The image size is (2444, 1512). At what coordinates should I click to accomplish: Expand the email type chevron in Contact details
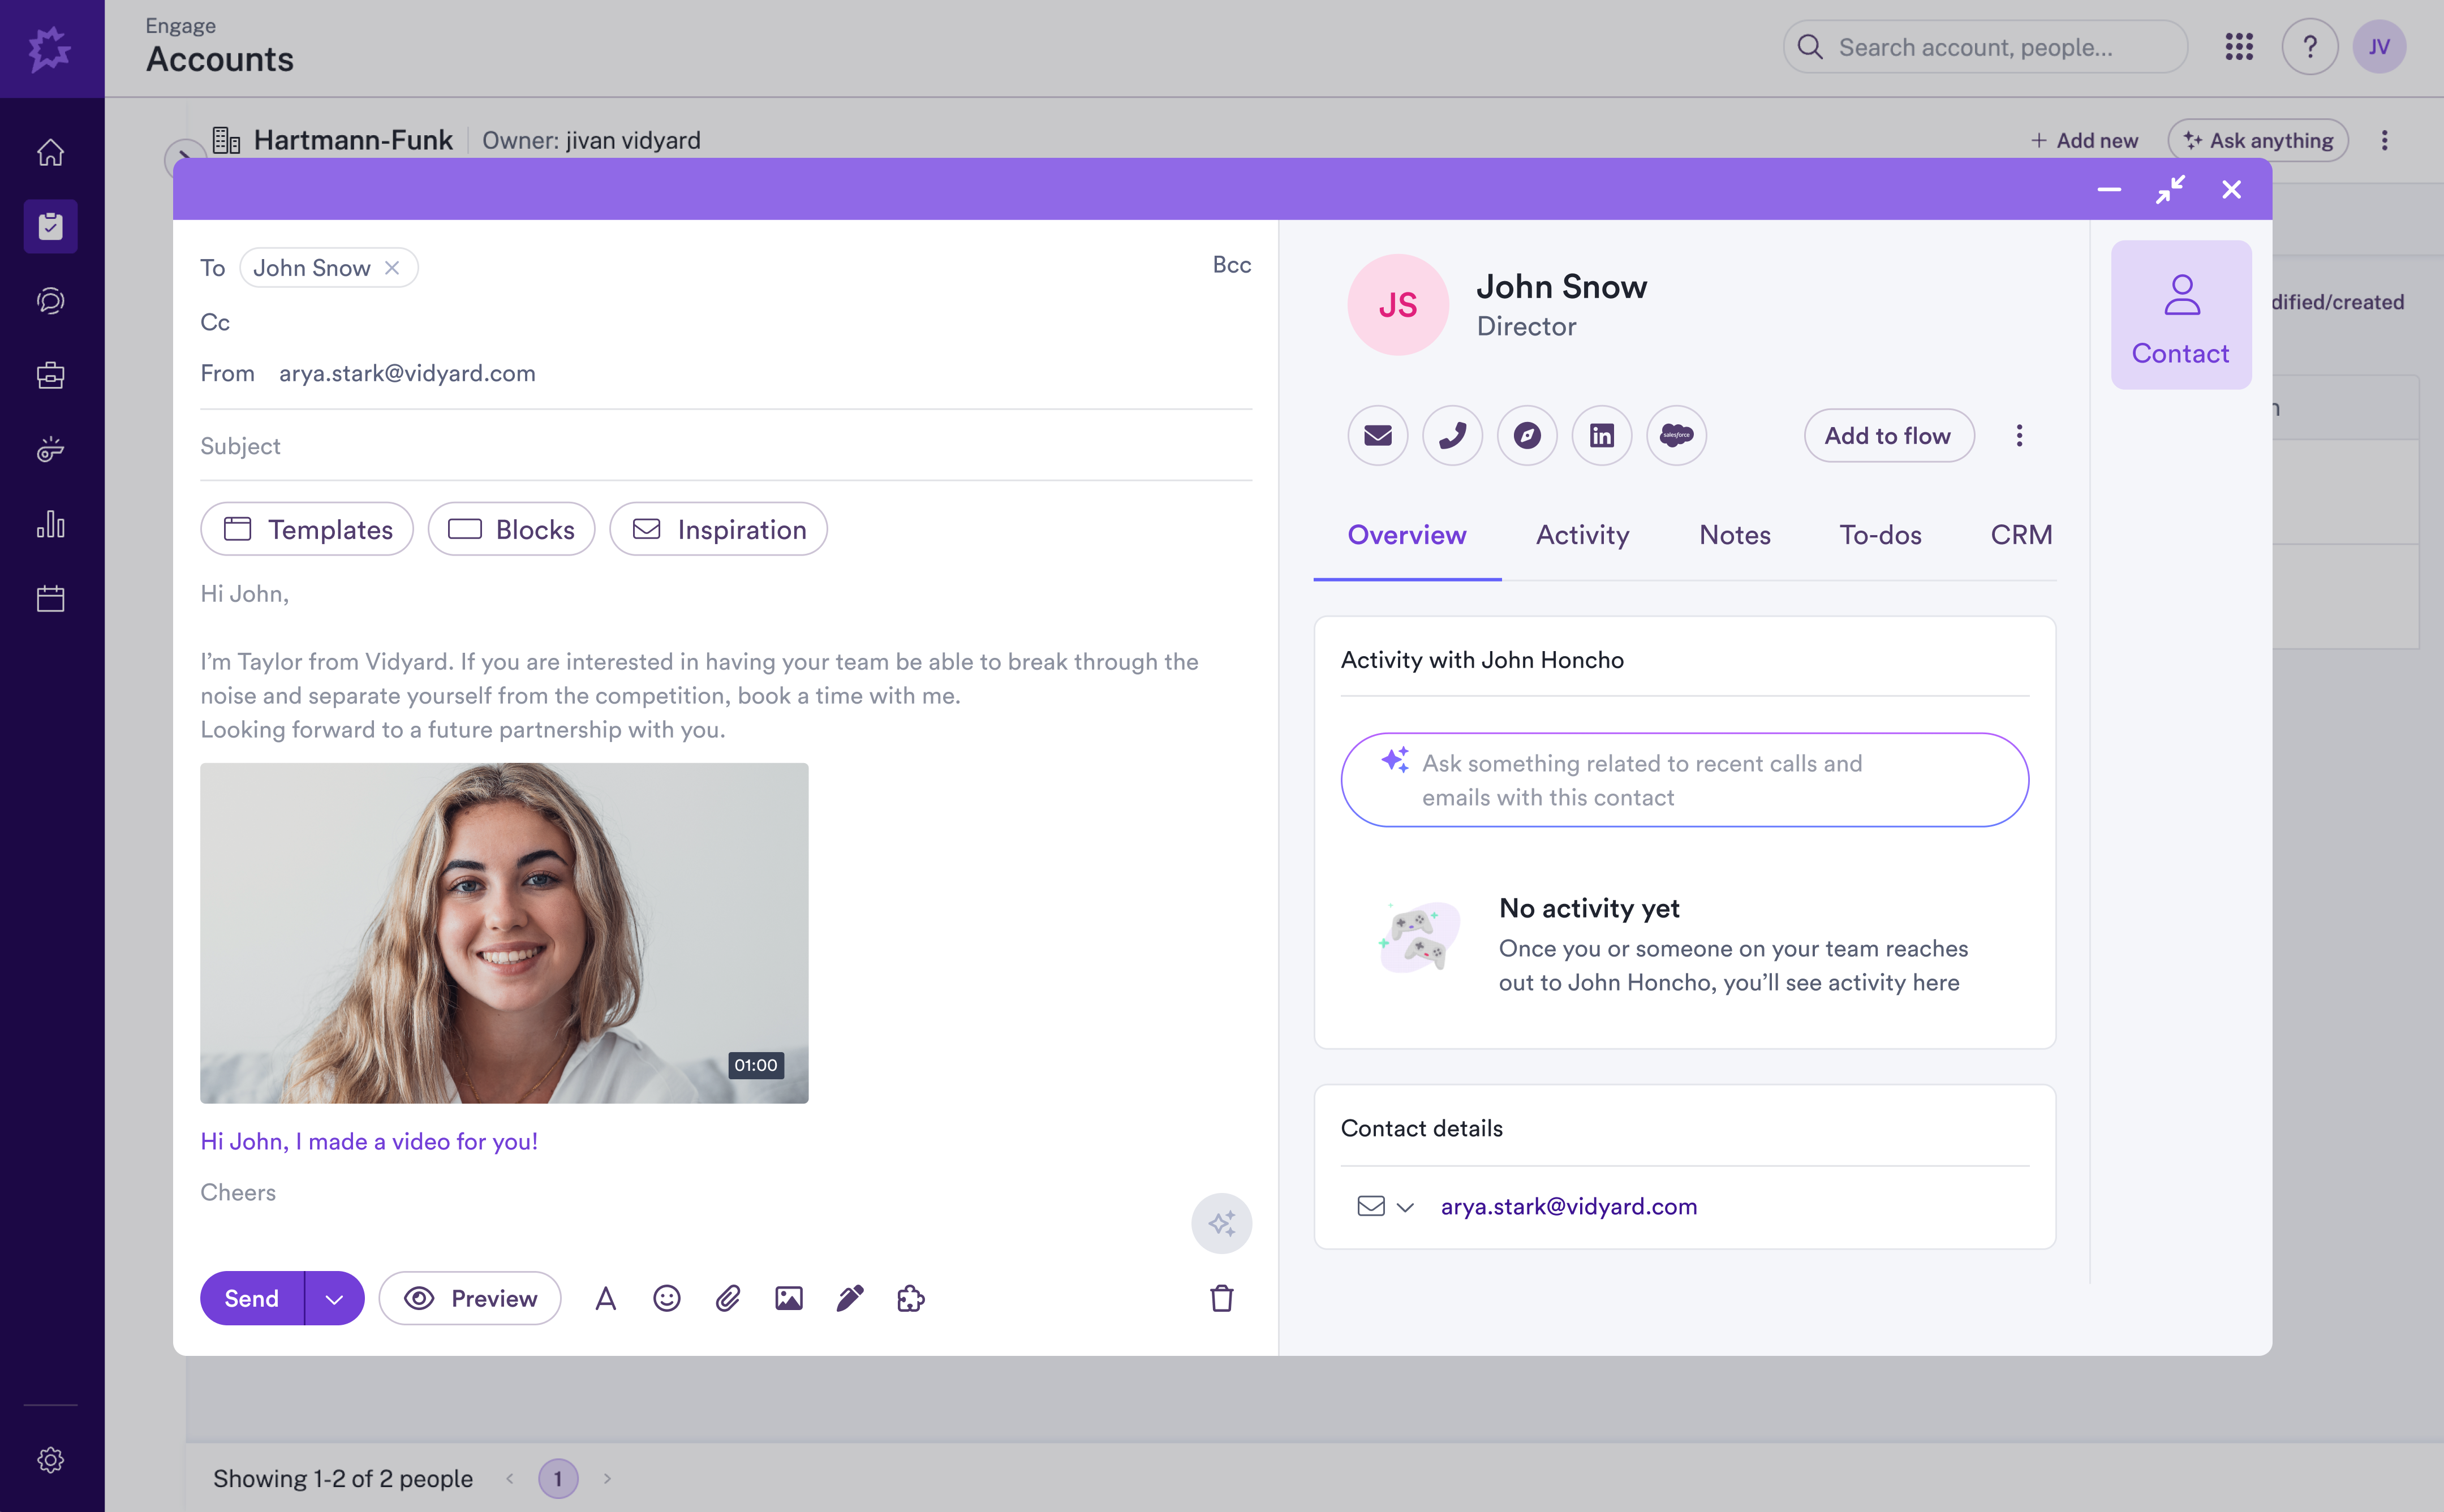pyautogui.click(x=1405, y=1207)
